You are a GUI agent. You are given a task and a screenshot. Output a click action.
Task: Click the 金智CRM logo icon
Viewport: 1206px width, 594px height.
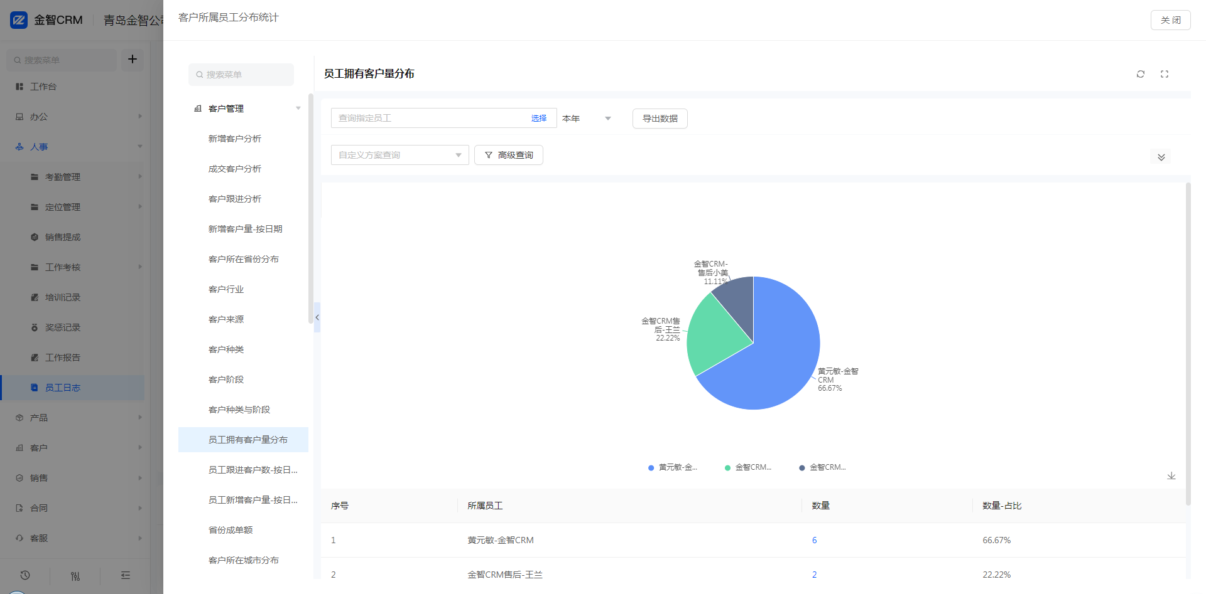pos(19,20)
